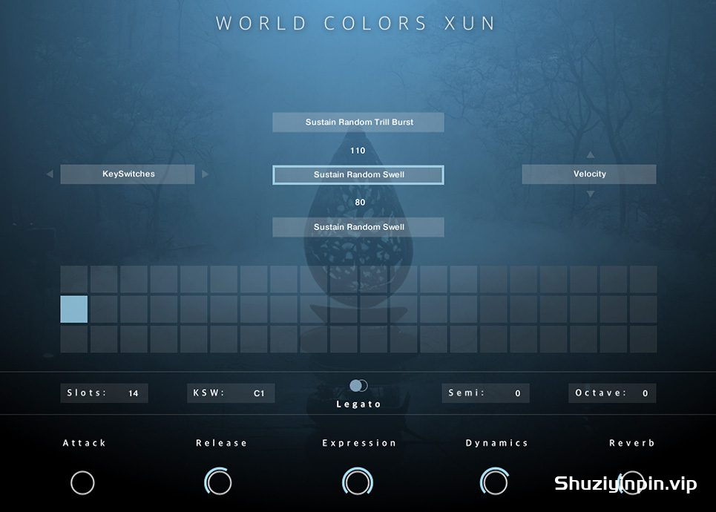Viewport: 716px width, 512px height.
Task: Click the Attack label
Action: (x=84, y=443)
